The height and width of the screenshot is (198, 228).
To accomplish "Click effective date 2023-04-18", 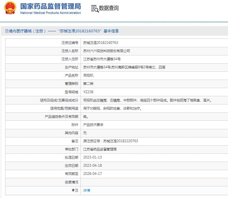I will (x=92, y=165).
